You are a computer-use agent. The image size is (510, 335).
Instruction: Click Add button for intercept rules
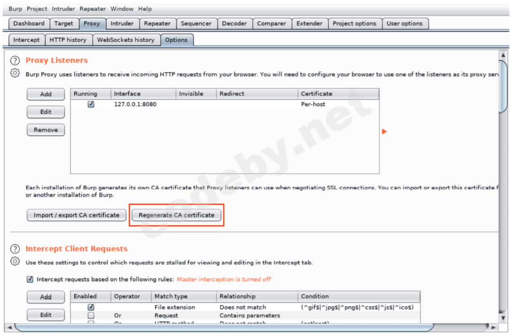point(46,297)
